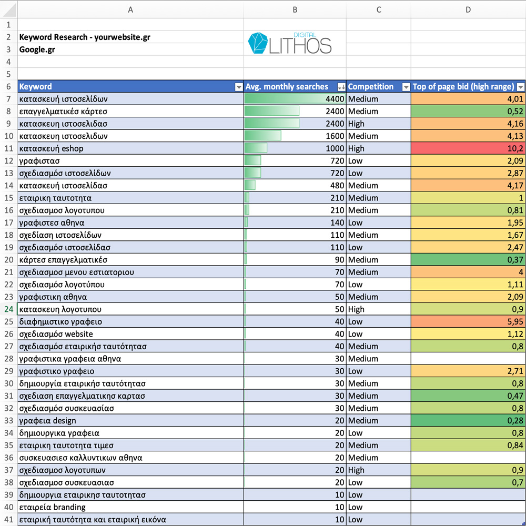Open the Top of page bid filter dropdown
The width and height of the screenshot is (526, 526).
(520, 87)
